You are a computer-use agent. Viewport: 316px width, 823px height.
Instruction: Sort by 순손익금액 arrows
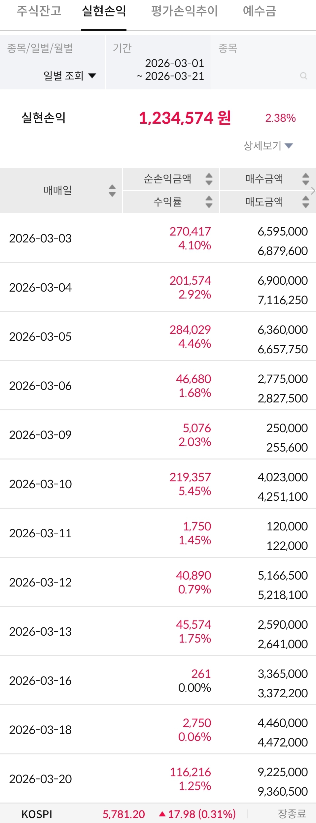pos(209,179)
